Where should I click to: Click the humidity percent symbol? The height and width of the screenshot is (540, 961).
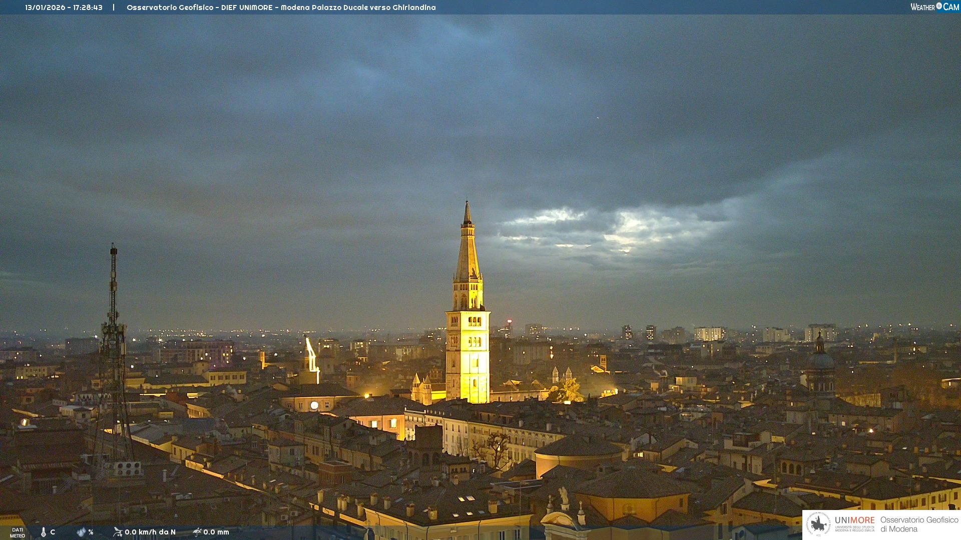tap(91, 532)
